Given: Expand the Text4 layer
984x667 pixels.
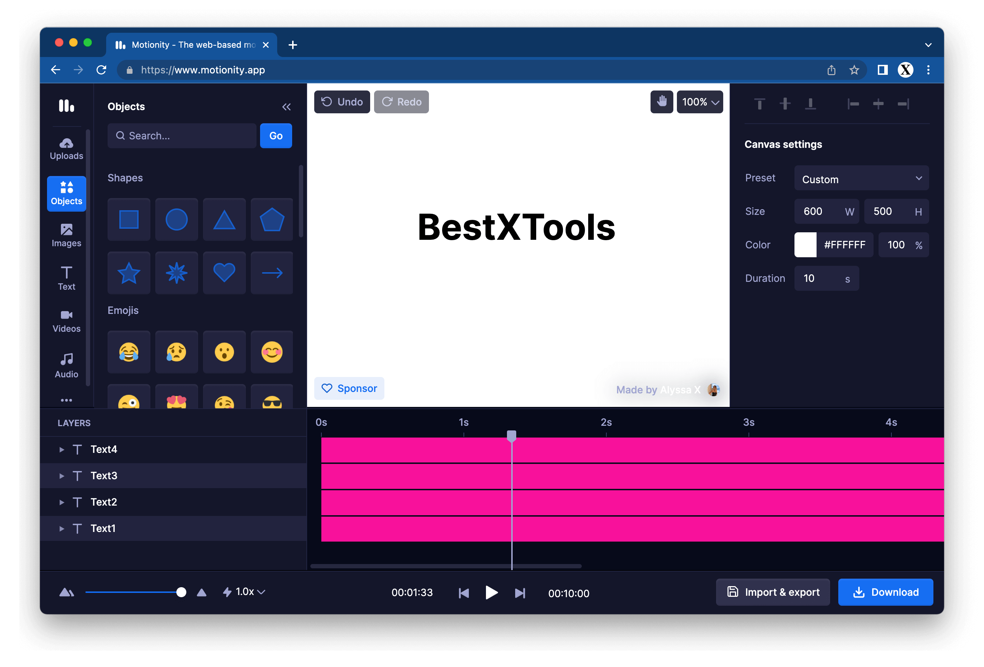Looking at the screenshot, I should coord(62,449).
